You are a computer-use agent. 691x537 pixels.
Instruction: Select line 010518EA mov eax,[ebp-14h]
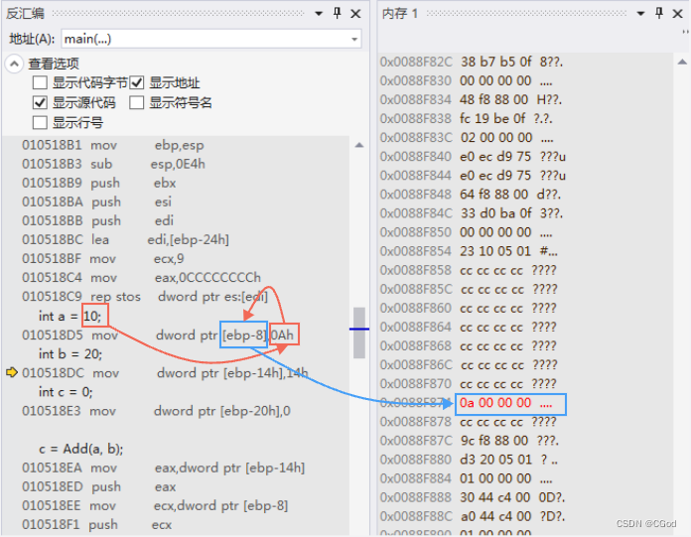164,468
